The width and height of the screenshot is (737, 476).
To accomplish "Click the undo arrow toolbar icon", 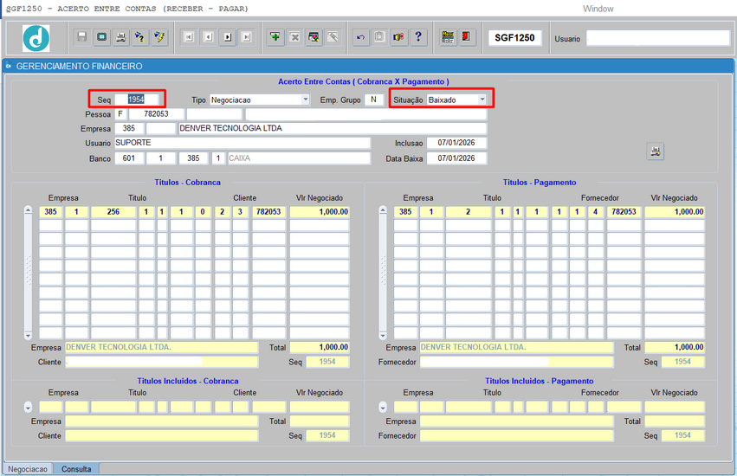I will click(x=360, y=37).
